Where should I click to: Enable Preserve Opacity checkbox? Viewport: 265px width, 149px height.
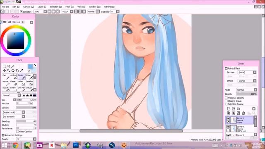click(226, 98)
